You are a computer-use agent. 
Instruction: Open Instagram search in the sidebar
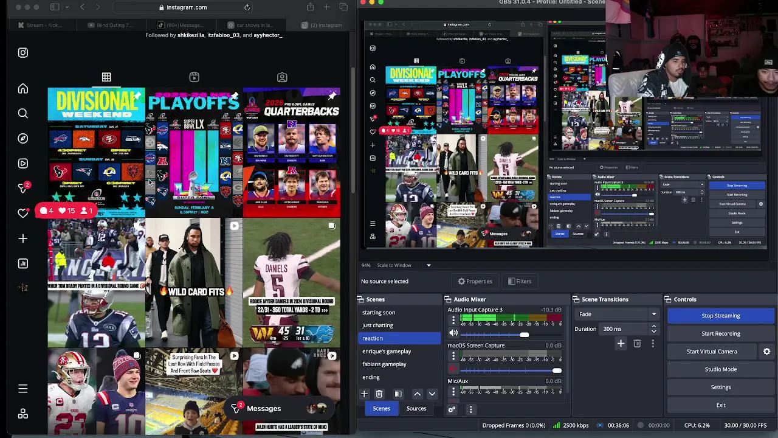coord(22,114)
